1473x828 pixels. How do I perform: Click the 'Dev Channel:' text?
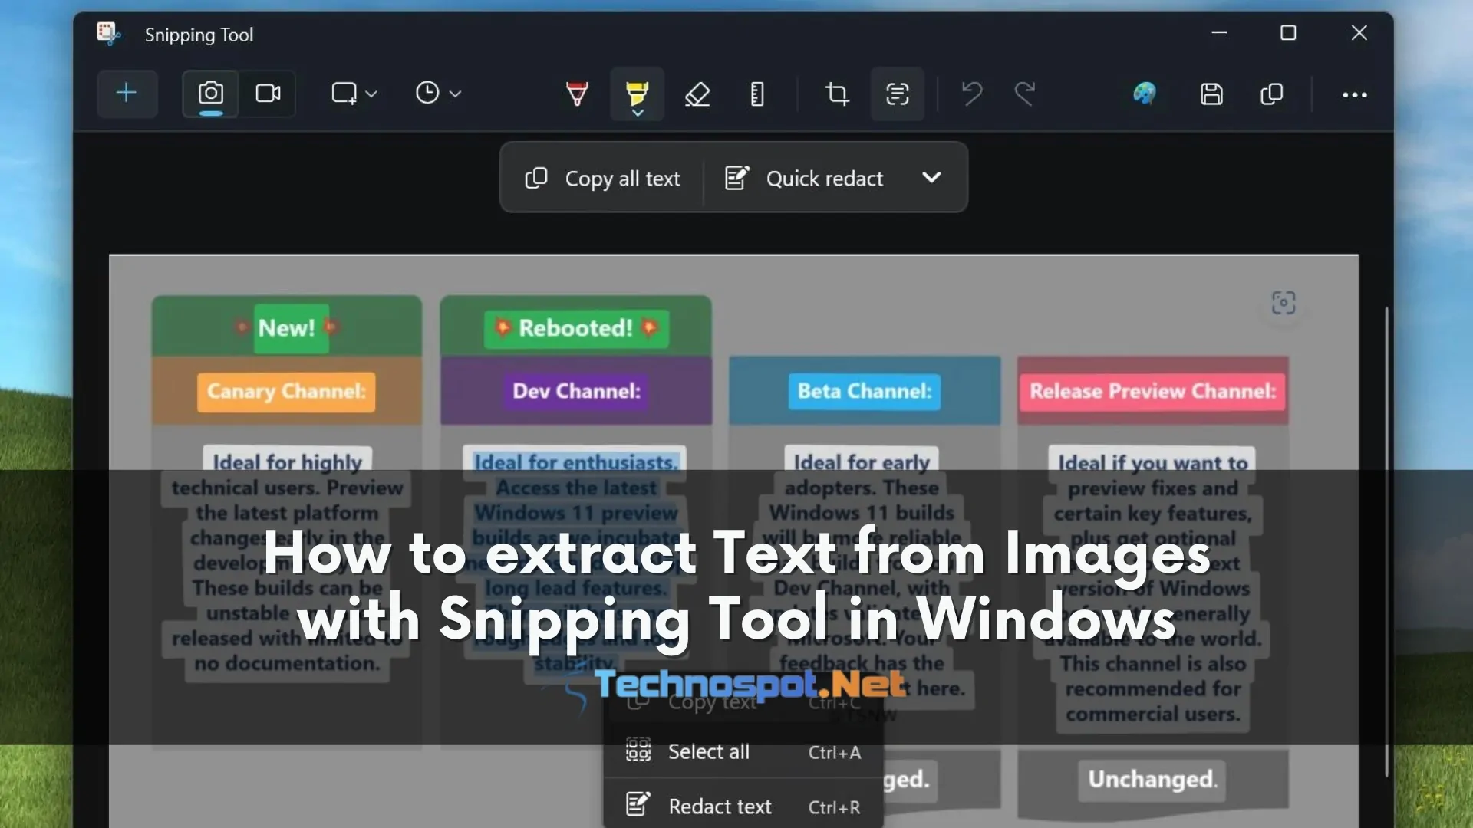pos(576,391)
